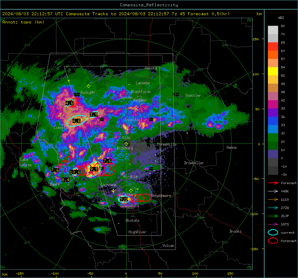
Task: Click the Vulcan city label
Action: (x=168, y=246)
